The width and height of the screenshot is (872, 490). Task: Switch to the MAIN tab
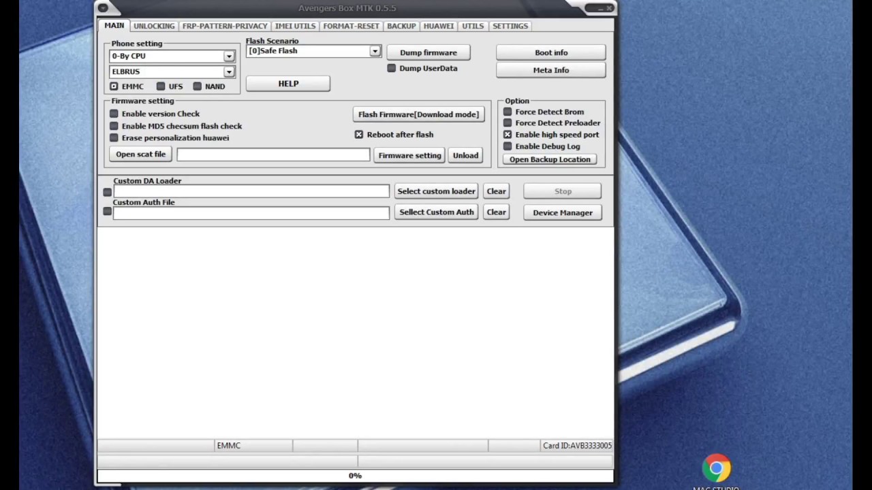pyautogui.click(x=114, y=26)
